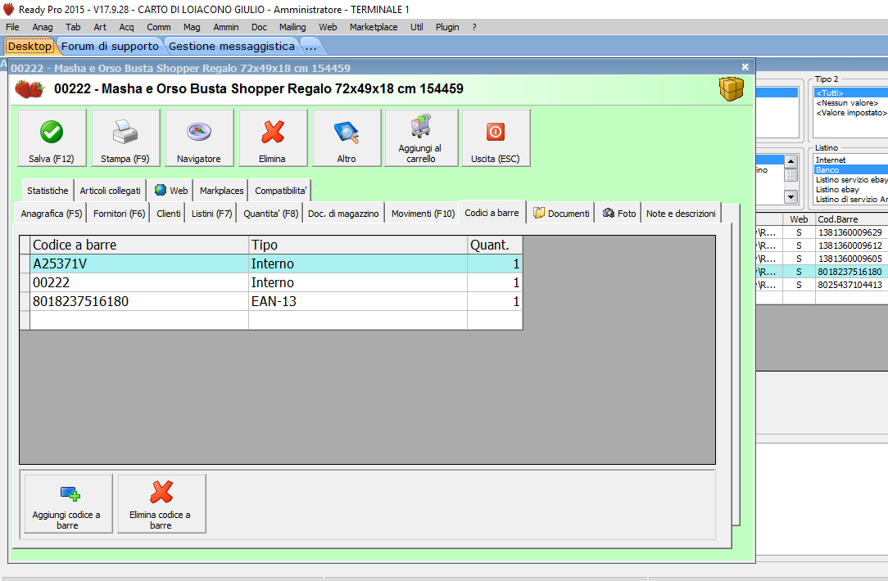The image size is (888, 581).
Task: Open the Tab menu
Action: coord(73,26)
